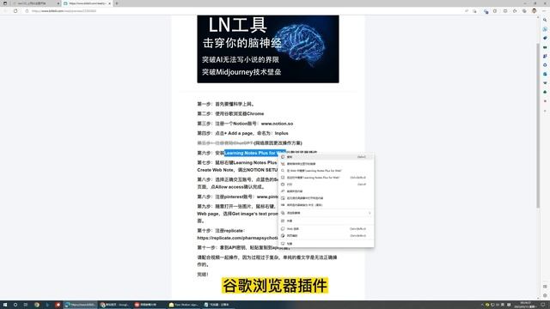Open selection in Immersive Reader entry
Viewport: 550px width, 309px height.
click(327, 198)
